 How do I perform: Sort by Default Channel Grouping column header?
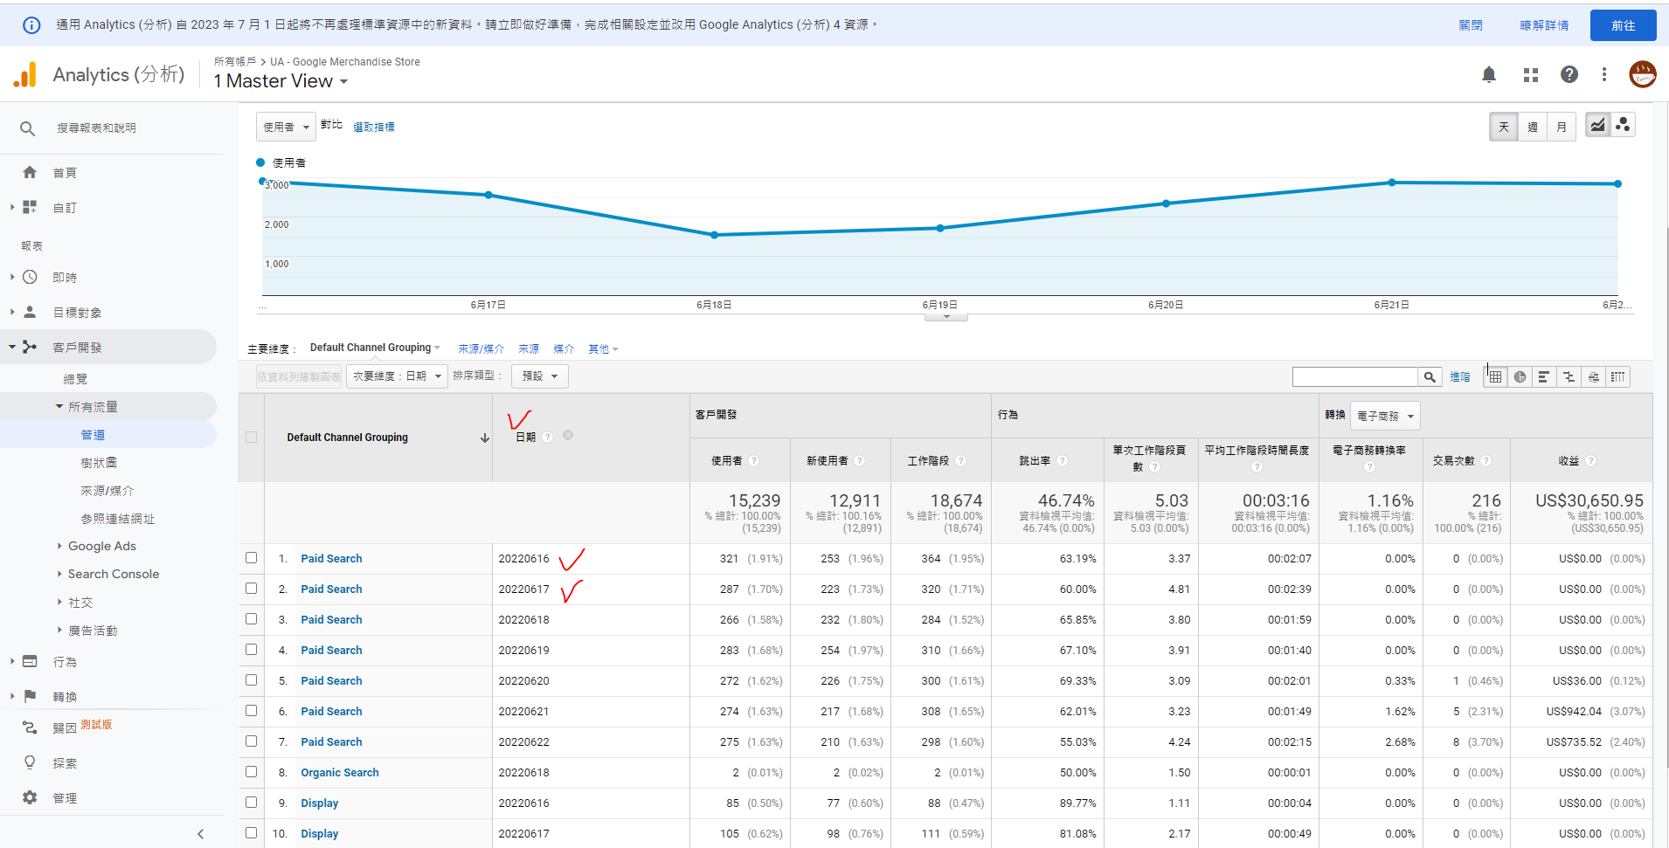(347, 438)
